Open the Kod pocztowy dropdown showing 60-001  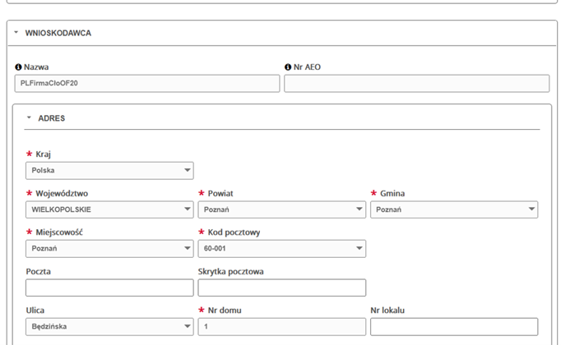(x=282, y=249)
